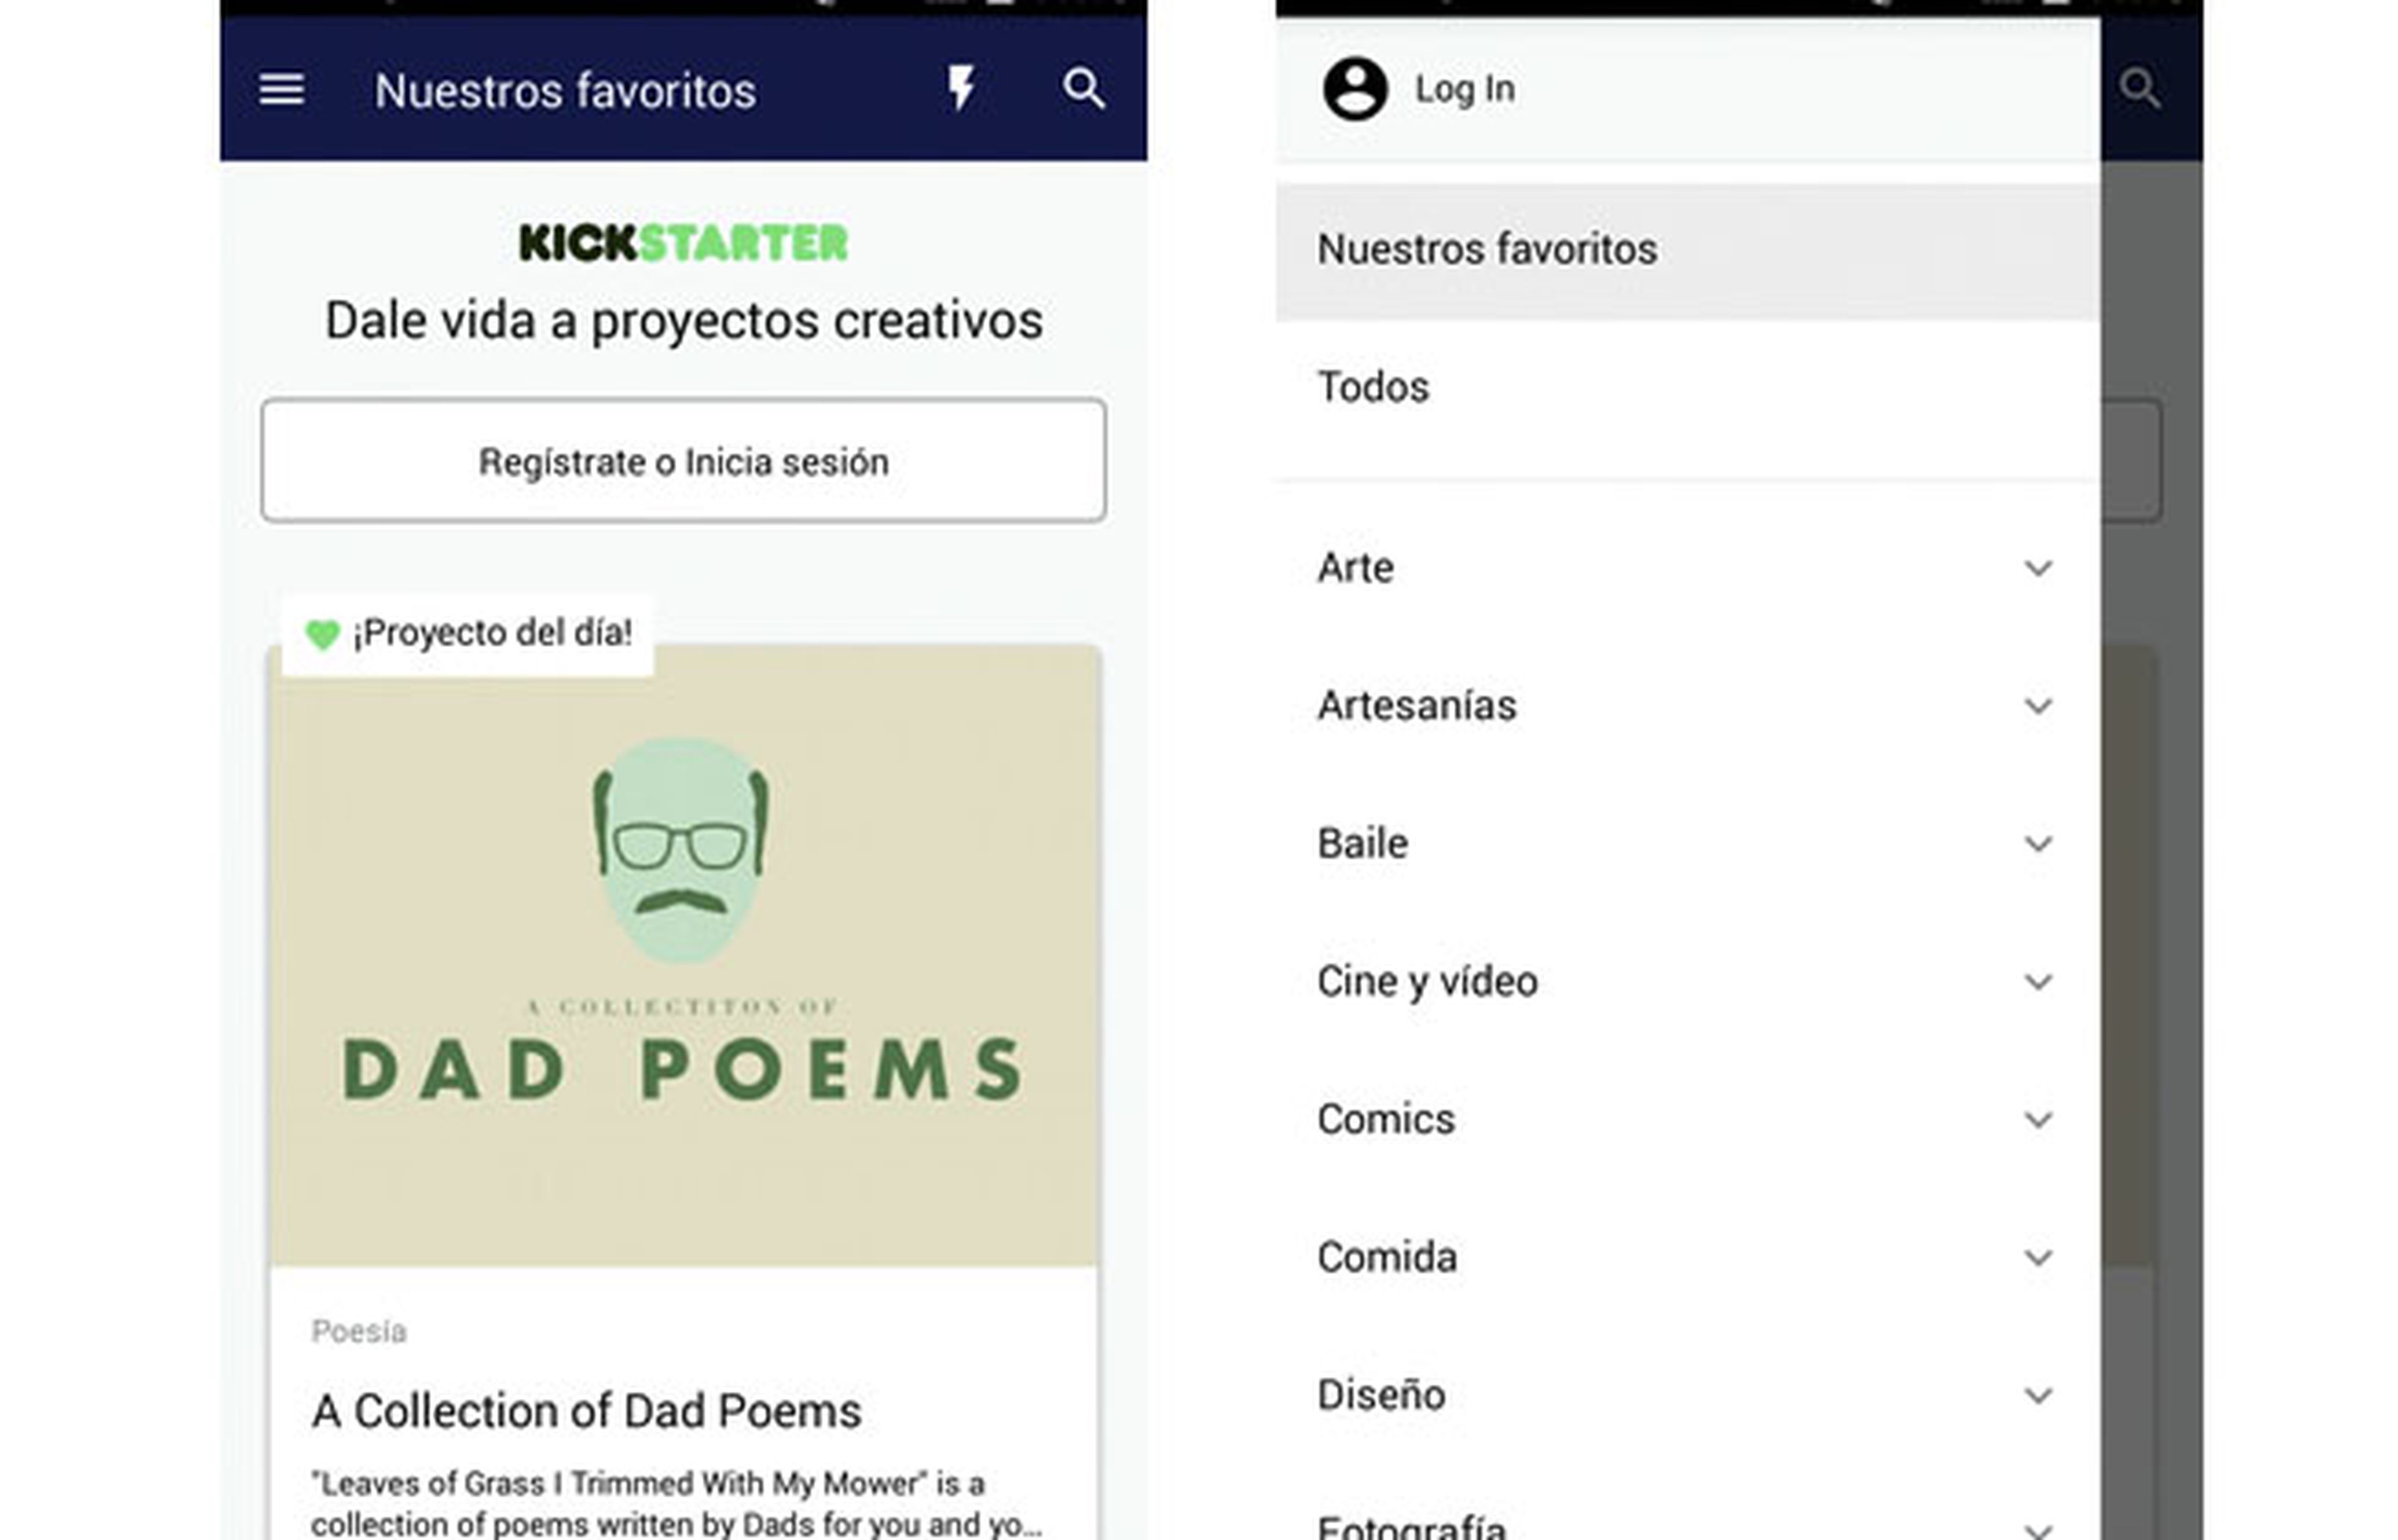Open the Arte category
The width and height of the screenshot is (2398, 1540).
click(1687, 568)
